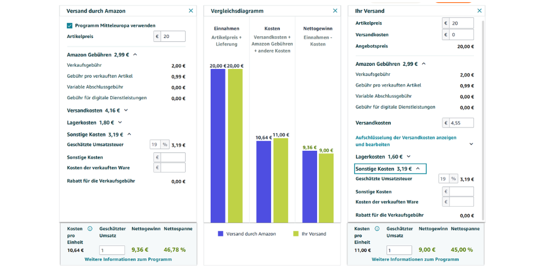
Task: Expand Versandkosten 4,16 € section
Action: [x=126, y=110]
